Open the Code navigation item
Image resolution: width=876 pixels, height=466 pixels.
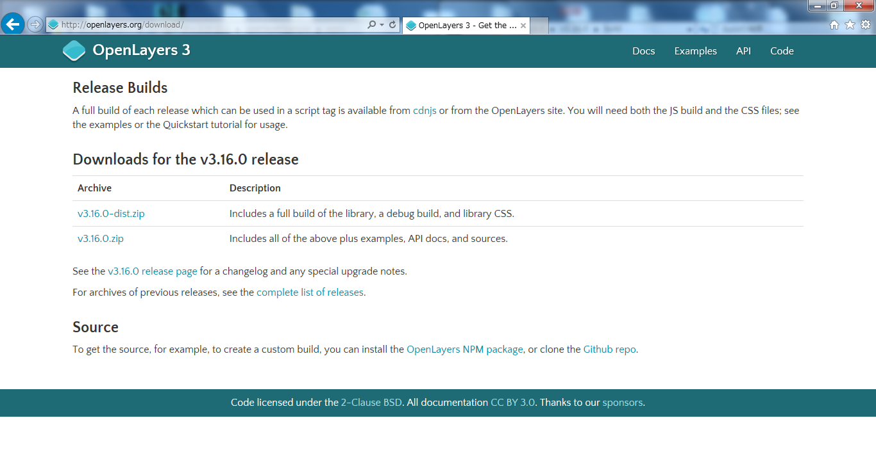click(782, 51)
